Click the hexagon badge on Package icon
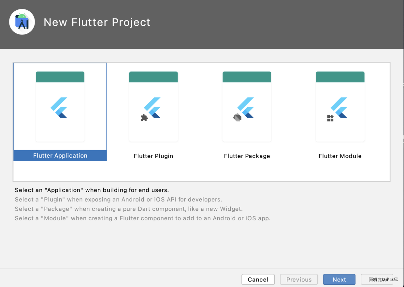Viewport: 404px width, 287px height. pos(237,117)
